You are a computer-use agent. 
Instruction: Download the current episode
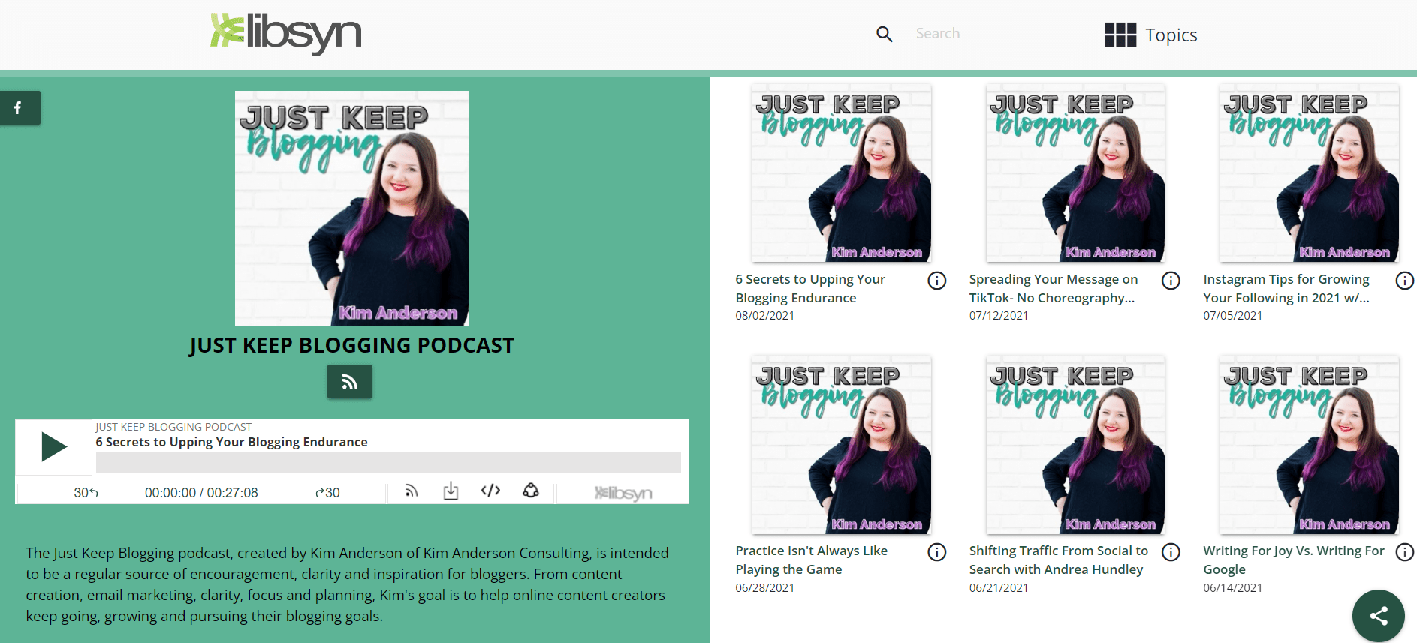[451, 491]
